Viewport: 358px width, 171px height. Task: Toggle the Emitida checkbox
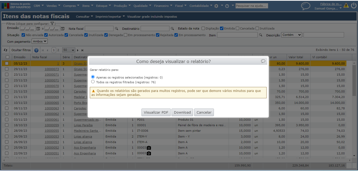click(x=222, y=28)
